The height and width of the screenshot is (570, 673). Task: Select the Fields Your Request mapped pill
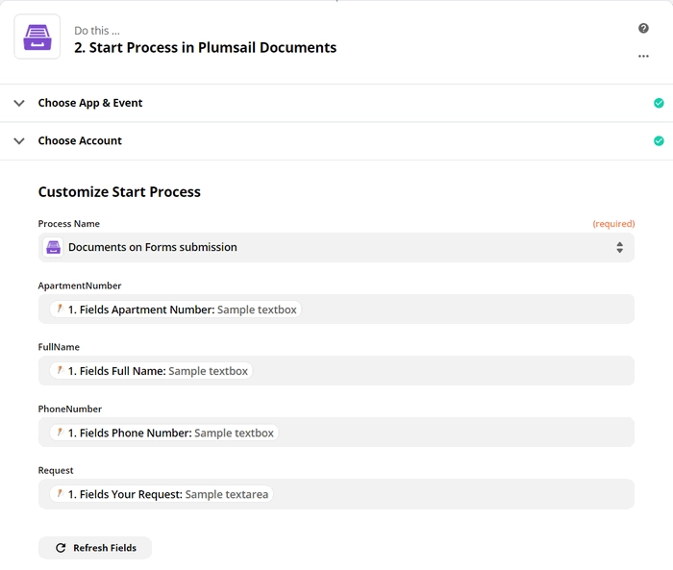(162, 494)
